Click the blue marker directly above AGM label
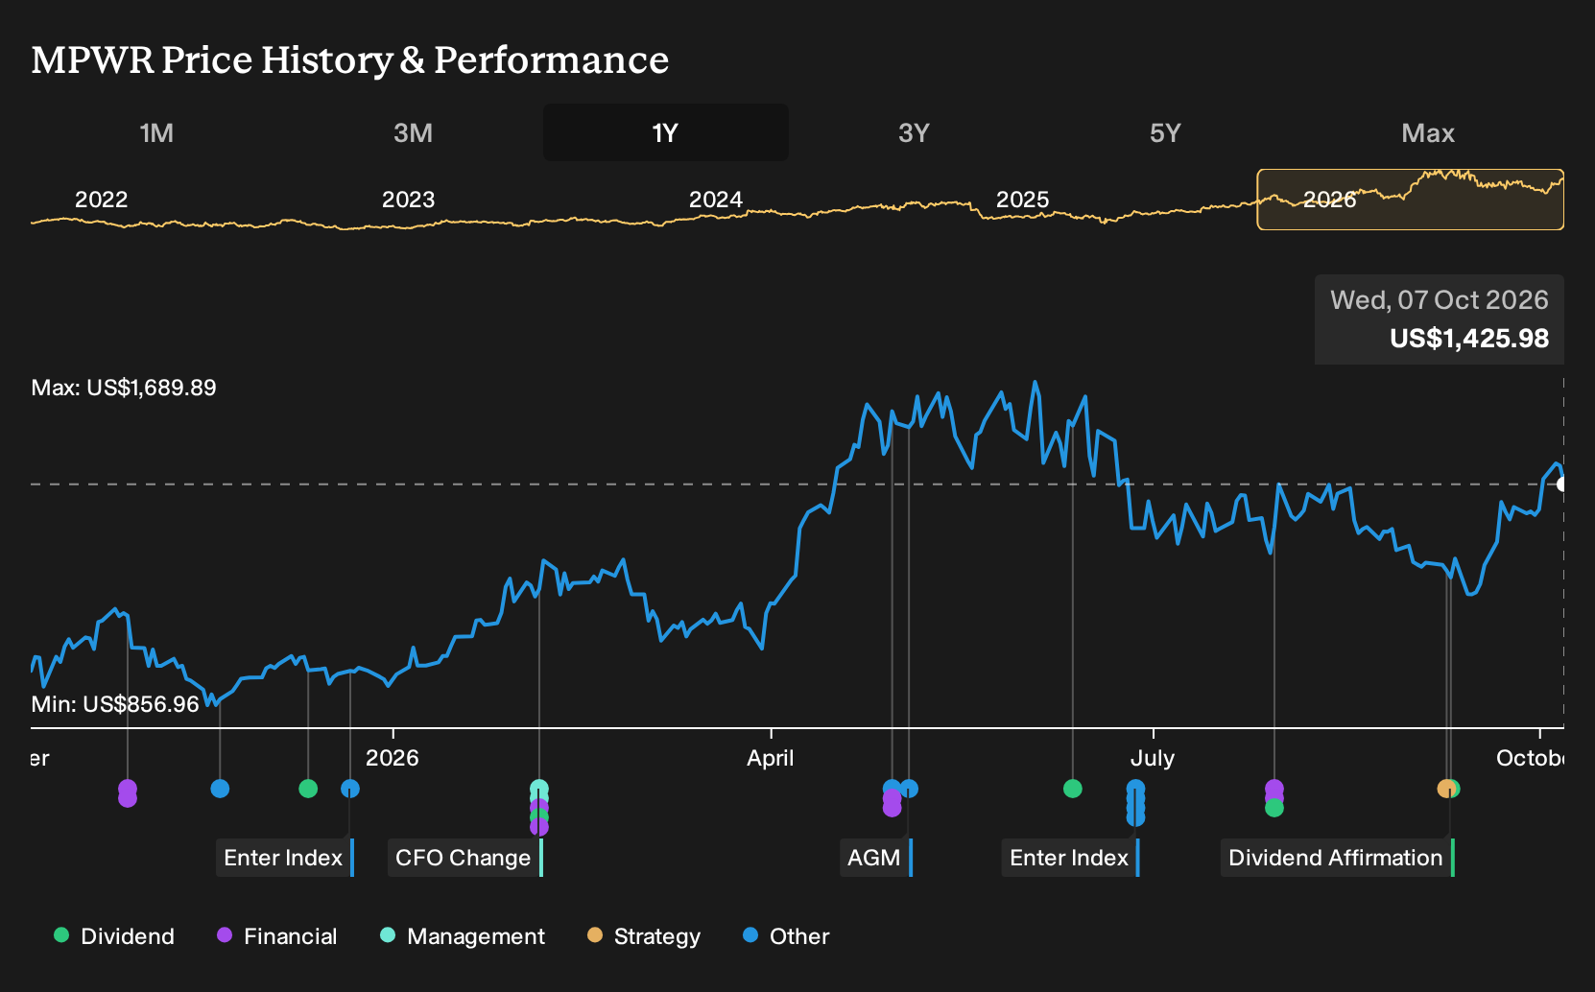1595x992 pixels. coord(909,789)
